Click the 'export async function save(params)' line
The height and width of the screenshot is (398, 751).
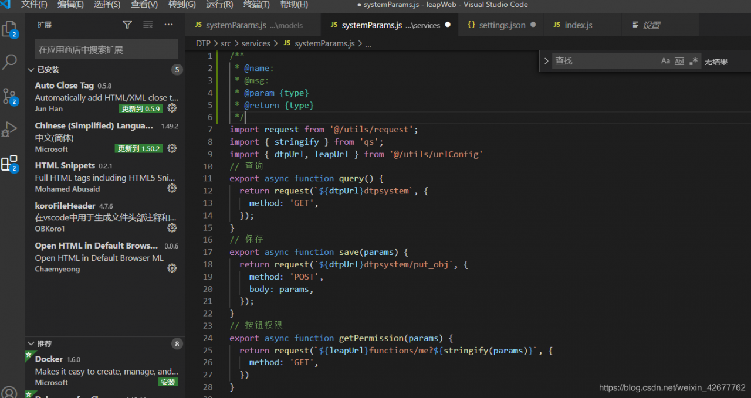tap(319, 252)
